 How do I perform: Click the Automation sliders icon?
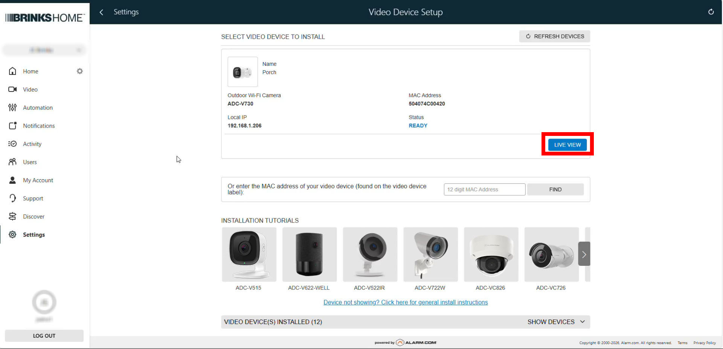click(x=12, y=108)
